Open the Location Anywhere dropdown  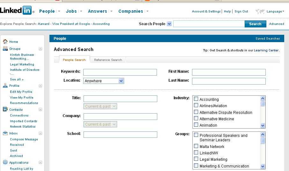tap(104, 81)
